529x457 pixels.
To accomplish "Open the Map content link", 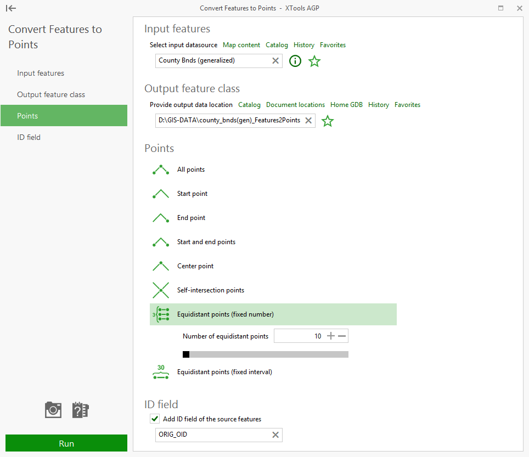I will click(241, 45).
